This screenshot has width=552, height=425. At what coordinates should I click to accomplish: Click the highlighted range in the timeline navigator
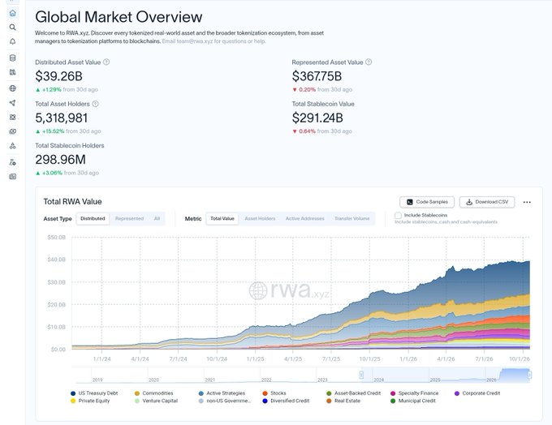(446, 375)
